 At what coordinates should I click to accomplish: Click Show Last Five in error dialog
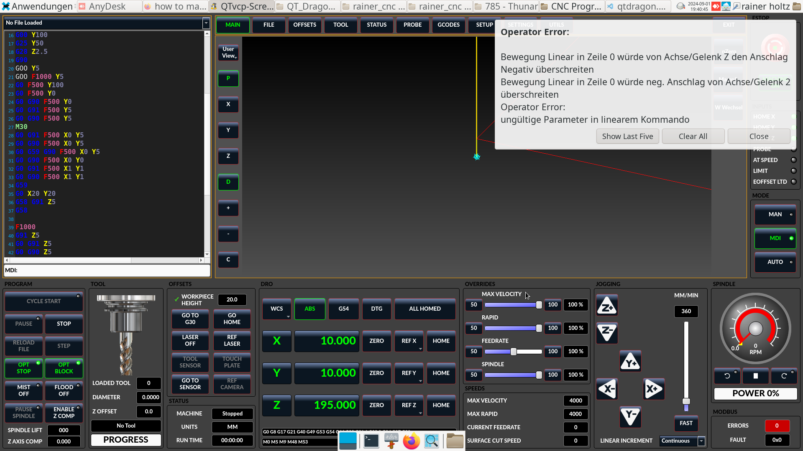(x=627, y=137)
